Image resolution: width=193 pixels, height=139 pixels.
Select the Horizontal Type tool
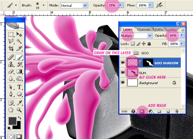(x=19, y=87)
